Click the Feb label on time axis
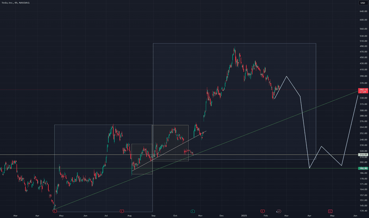The width and height of the screenshot is (369, 218). pyautogui.click(x=266, y=215)
